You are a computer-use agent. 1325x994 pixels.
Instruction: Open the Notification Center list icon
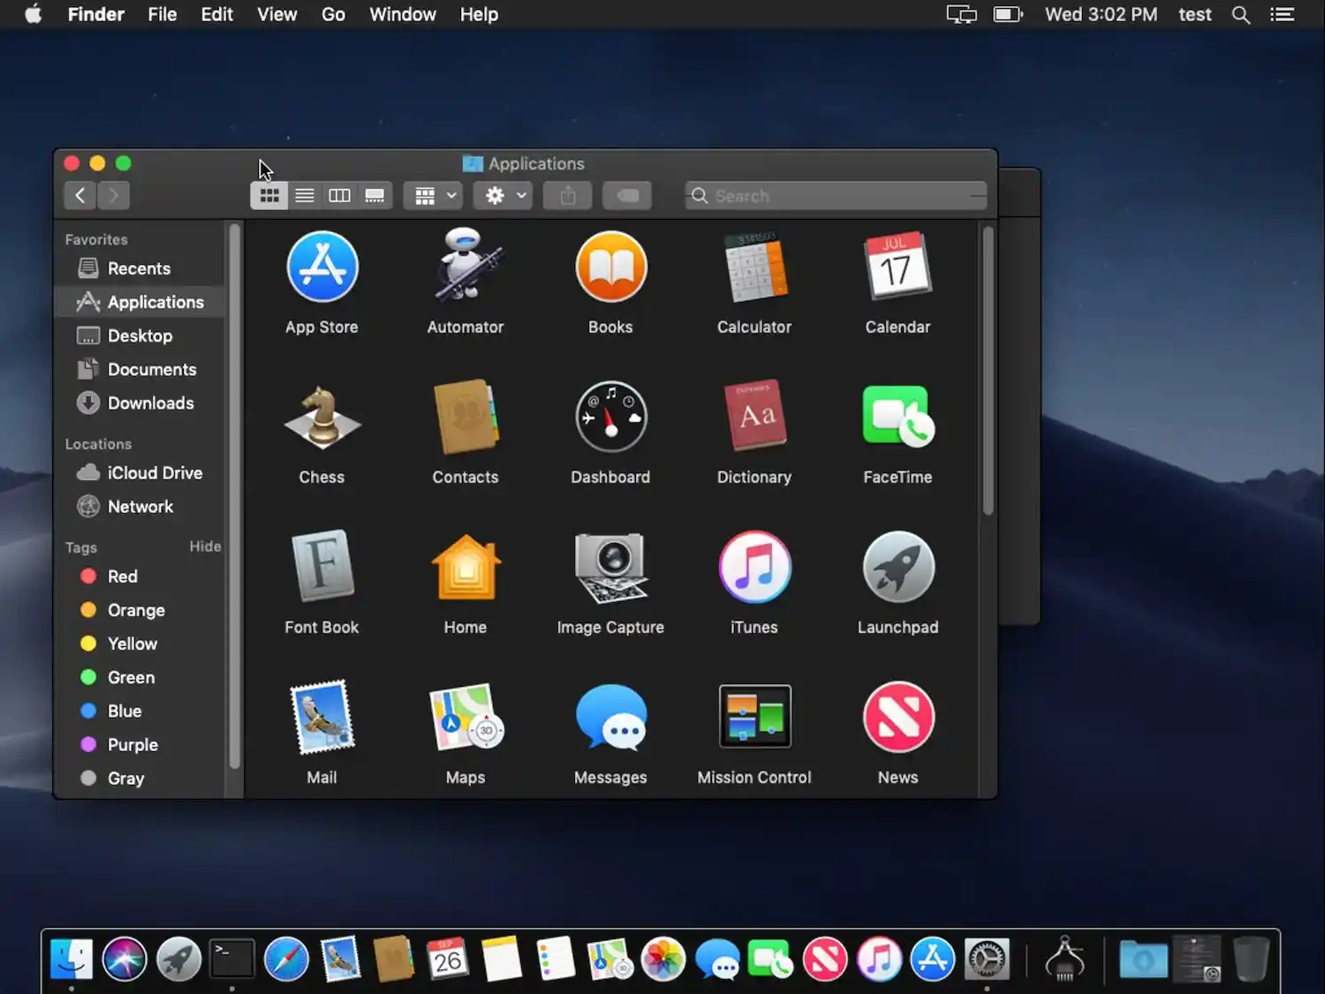[x=1282, y=15]
